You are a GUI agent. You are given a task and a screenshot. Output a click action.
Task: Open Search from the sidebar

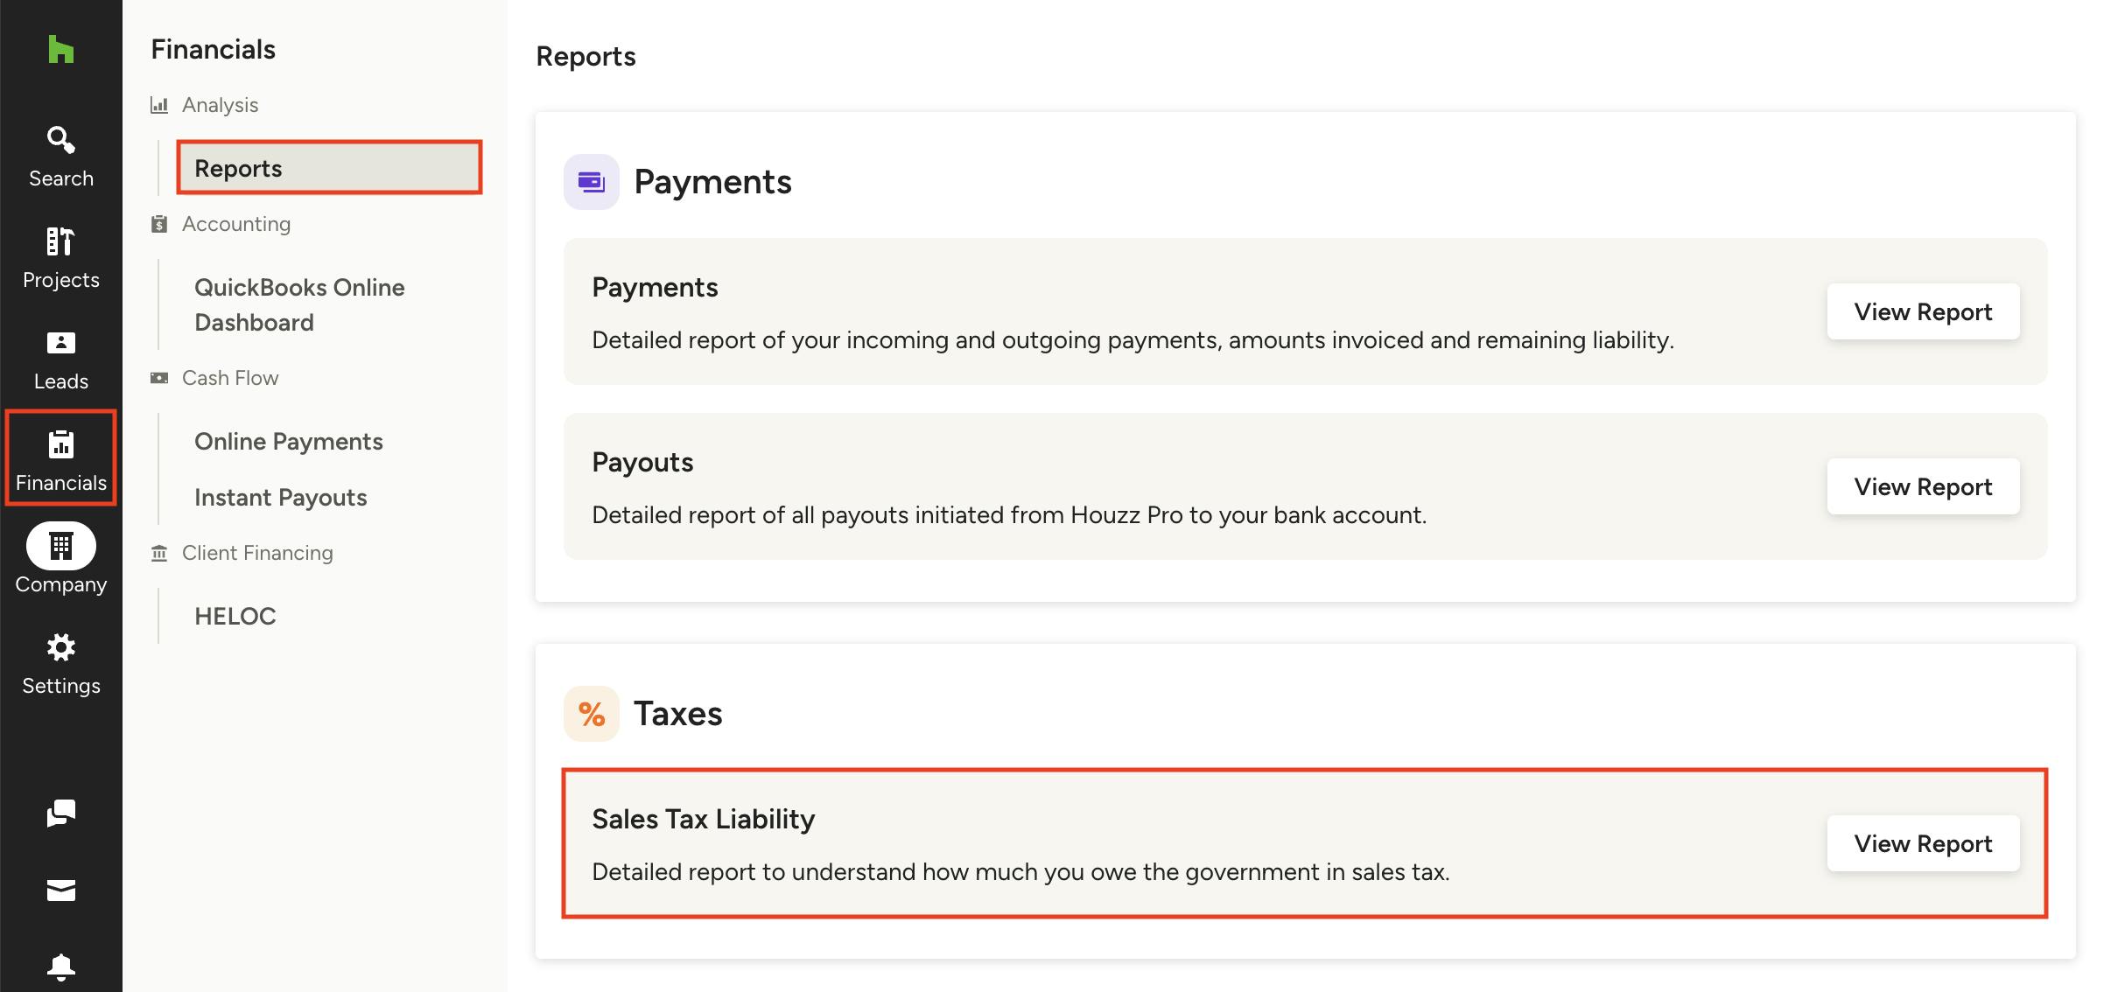point(60,157)
